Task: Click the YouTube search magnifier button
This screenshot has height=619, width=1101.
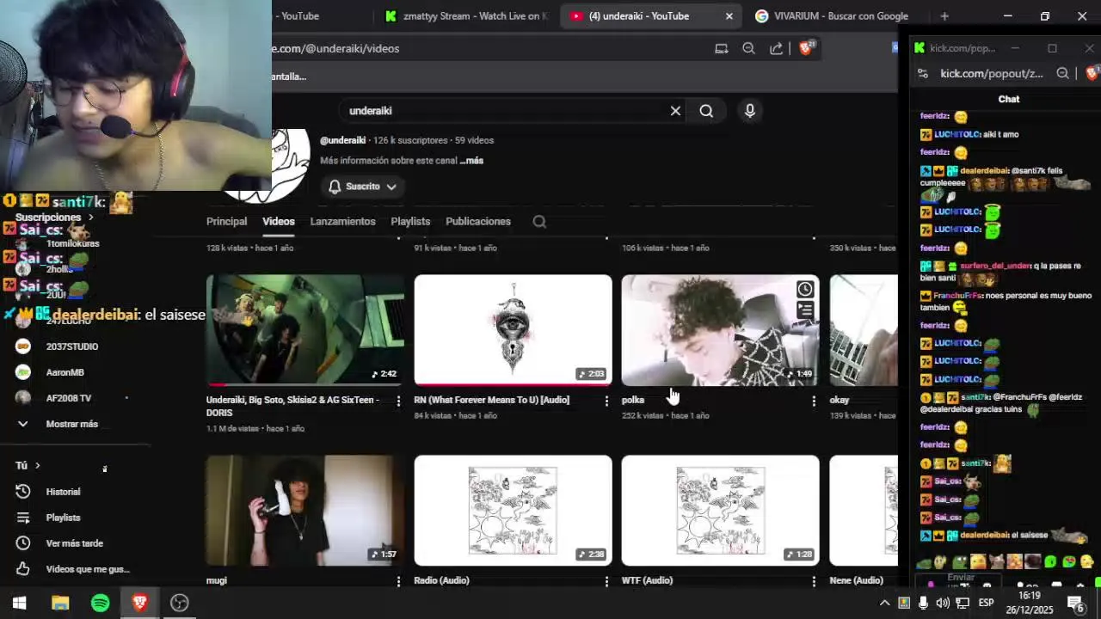Action: pos(706,111)
